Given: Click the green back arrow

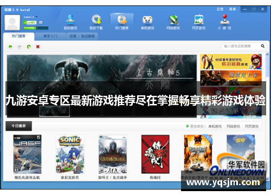Looking at the screenshot, I should pos(10,47).
